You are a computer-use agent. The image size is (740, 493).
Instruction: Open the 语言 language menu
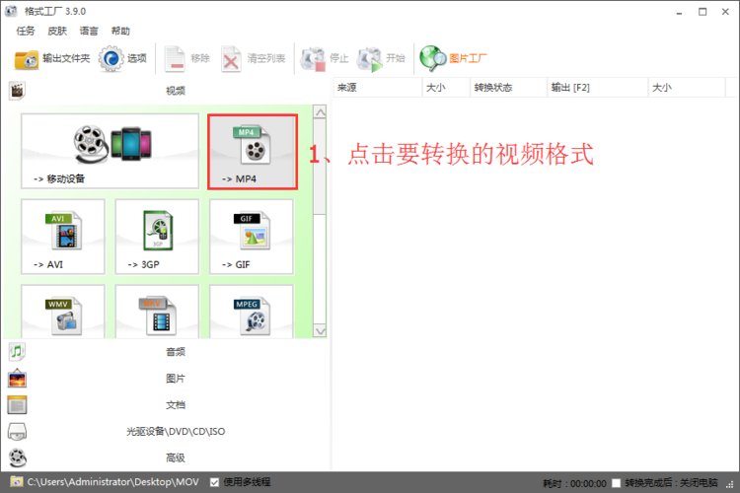pyautogui.click(x=89, y=32)
